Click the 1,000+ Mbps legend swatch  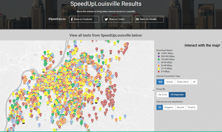pyautogui.click(x=158, y=54)
